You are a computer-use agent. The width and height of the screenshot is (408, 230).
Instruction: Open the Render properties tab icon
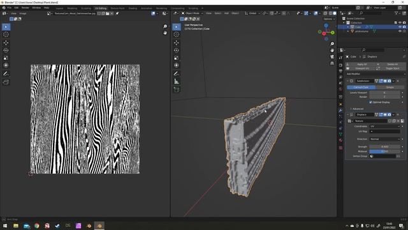pyautogui.click(x=340, y=65)
